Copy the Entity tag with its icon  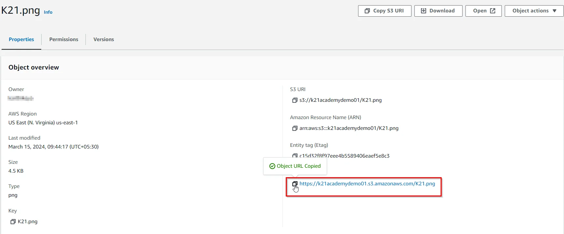coord(295,156)
